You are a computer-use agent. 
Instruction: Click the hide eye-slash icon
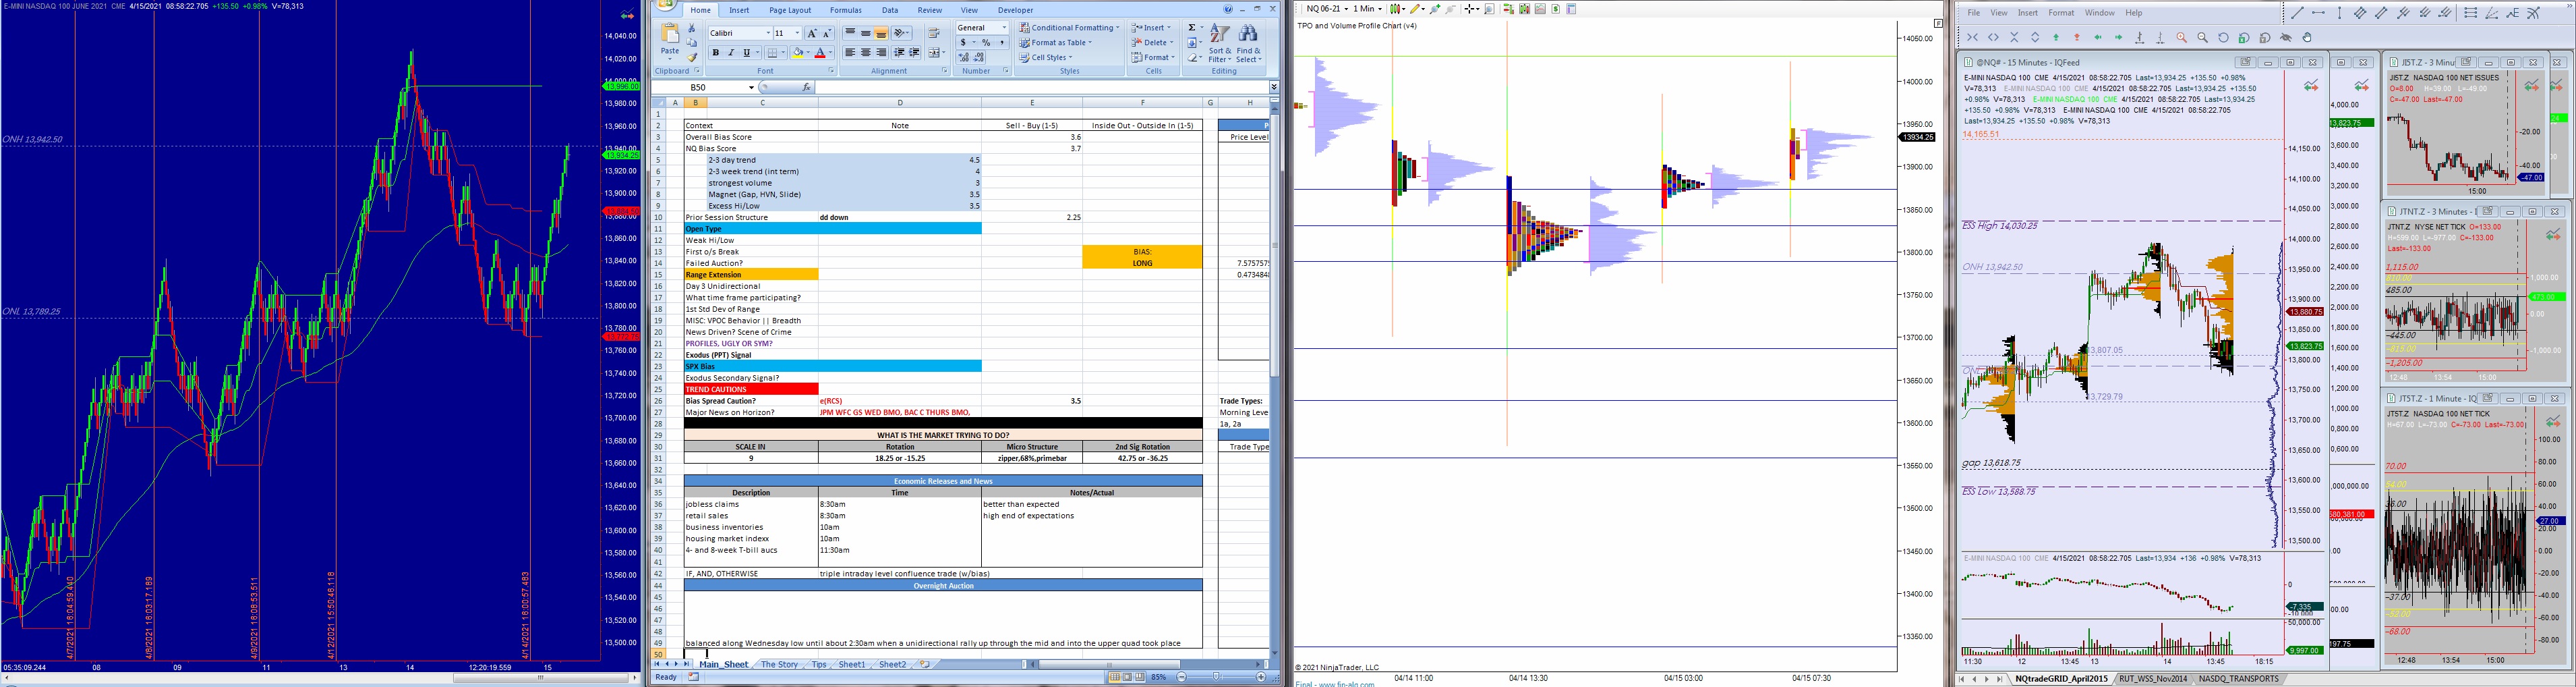(2286, 37)
